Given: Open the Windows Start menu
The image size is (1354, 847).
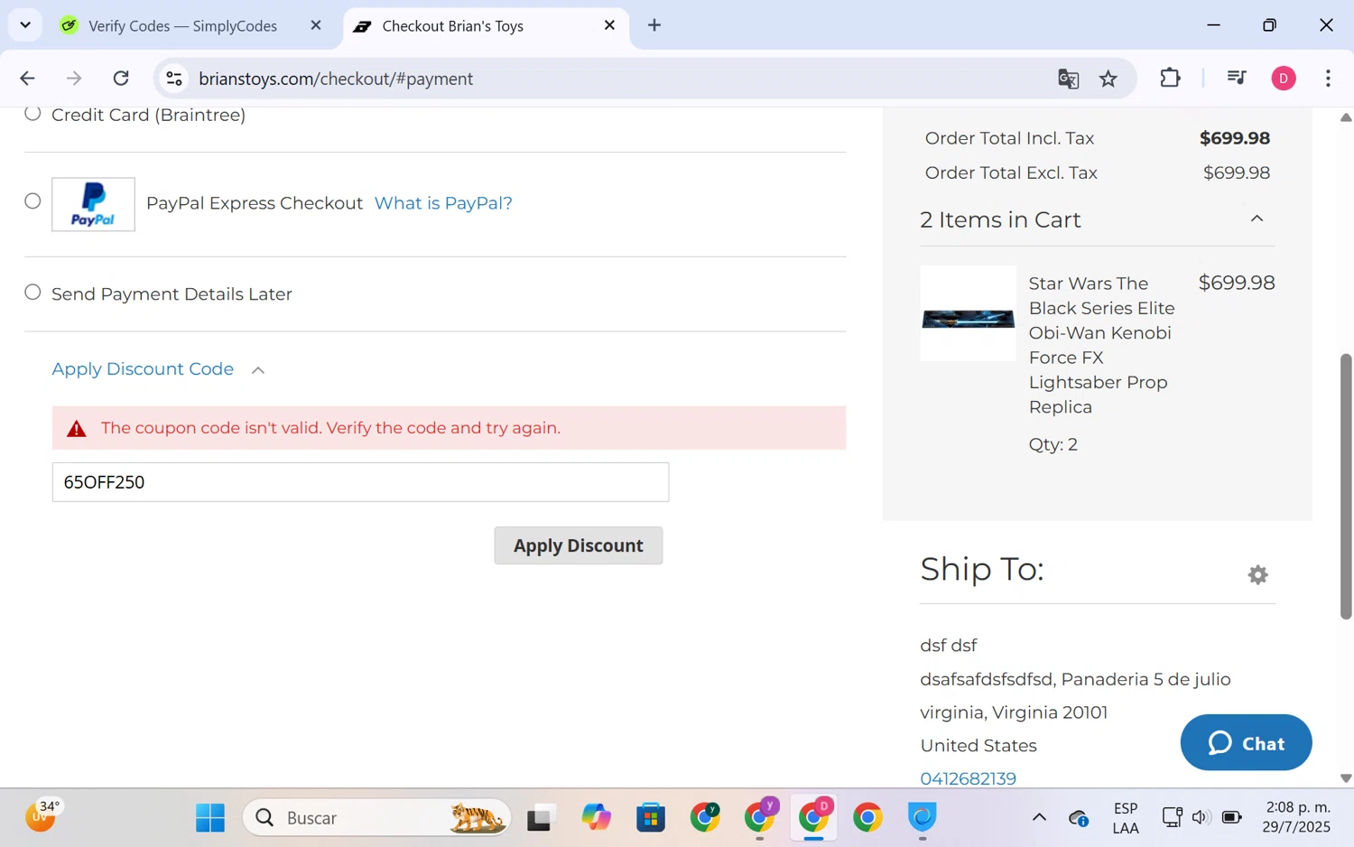Looking at the screenshot, I should [210, 817].
